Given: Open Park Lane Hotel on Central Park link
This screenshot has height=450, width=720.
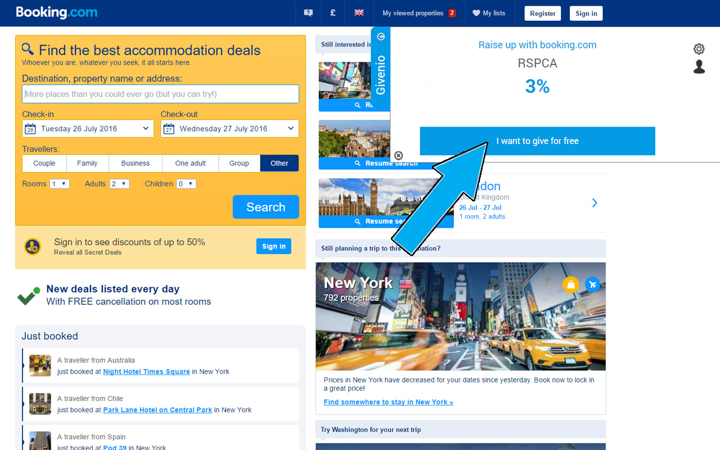Looking at the screenshot, I should pos(157,410).
